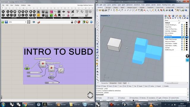Click the red X delete layer icon
Image resolution: width=190 pixels, height=107 pixels.
(170, 18)
